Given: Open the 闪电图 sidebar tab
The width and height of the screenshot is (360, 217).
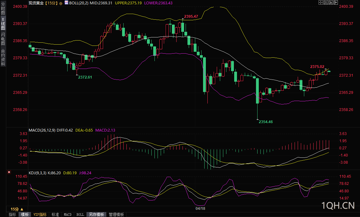Looking at the screenshot, I should coord(3,39).
